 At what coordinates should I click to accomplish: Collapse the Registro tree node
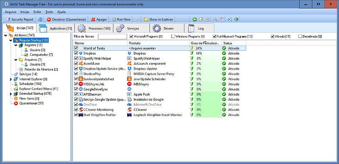pyautogui.click(x=16, y=45)
